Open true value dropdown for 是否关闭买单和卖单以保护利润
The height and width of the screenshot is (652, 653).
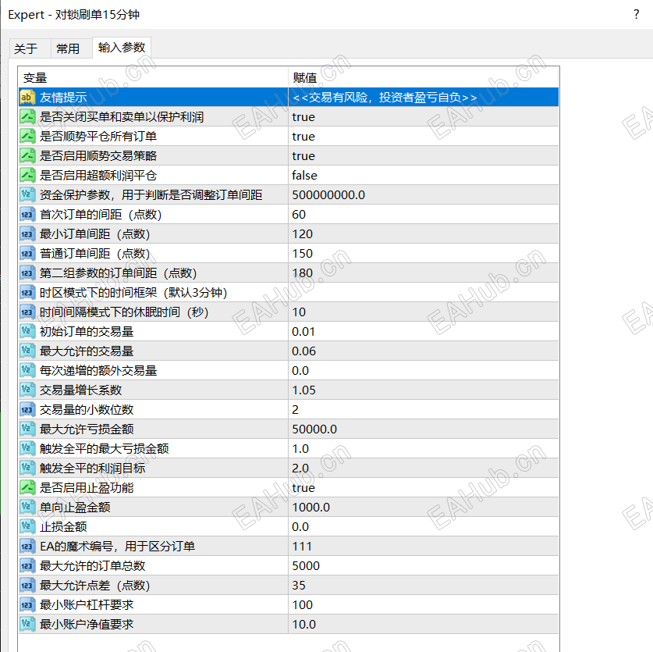tap(424, 116)
